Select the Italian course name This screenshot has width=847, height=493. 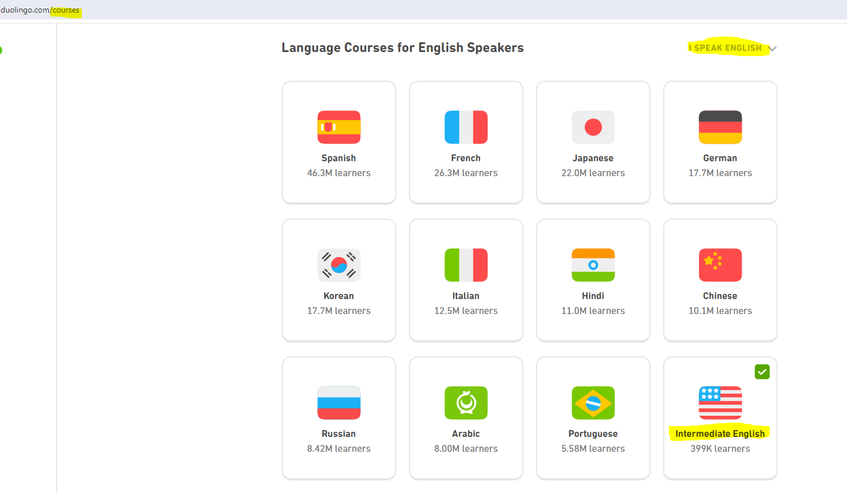(466, 296)
